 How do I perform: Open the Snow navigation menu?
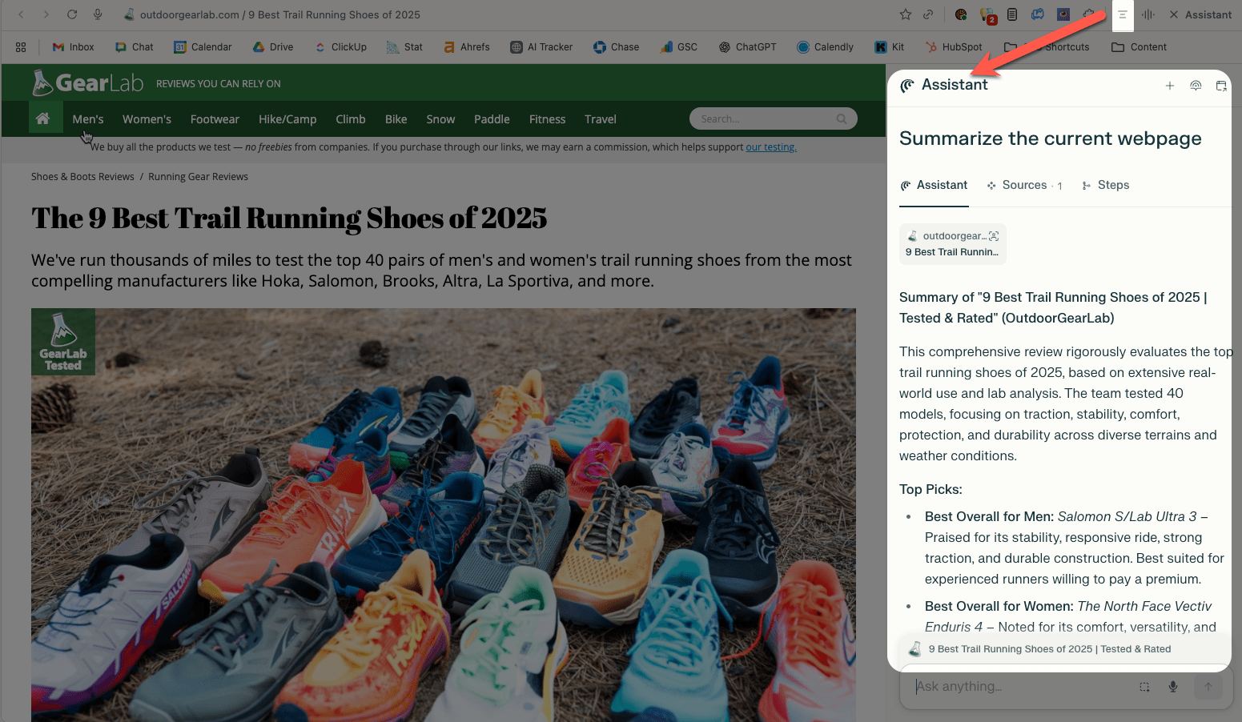tap(440, 119)
